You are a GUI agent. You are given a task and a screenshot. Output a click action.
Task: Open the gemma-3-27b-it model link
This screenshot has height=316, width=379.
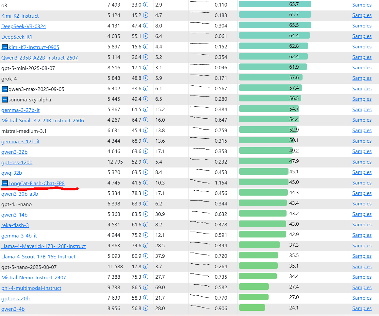click(20, 110)
